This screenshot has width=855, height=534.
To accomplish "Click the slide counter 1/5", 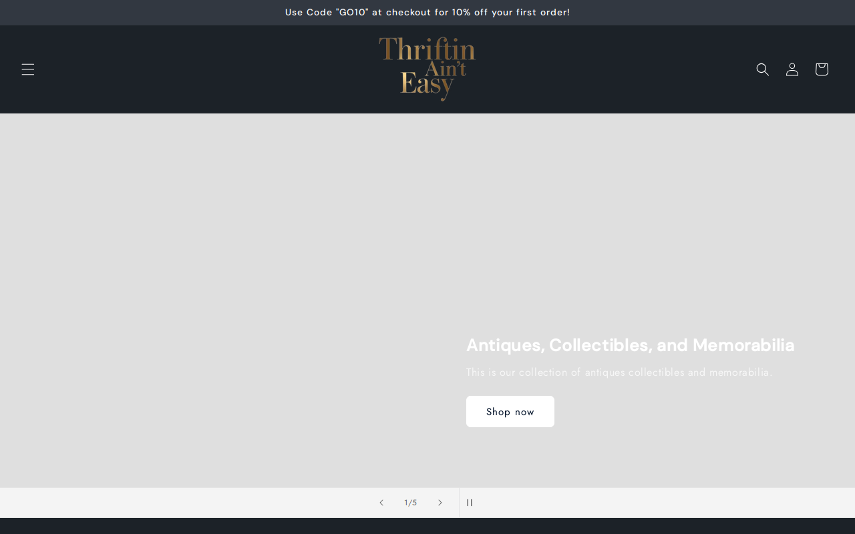I will pyautogui.click(x=411, y=503).
